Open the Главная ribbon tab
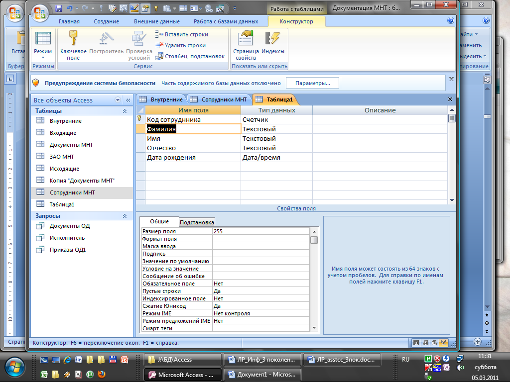This screenshot has width=510, height=382. (x=69, y=21)
